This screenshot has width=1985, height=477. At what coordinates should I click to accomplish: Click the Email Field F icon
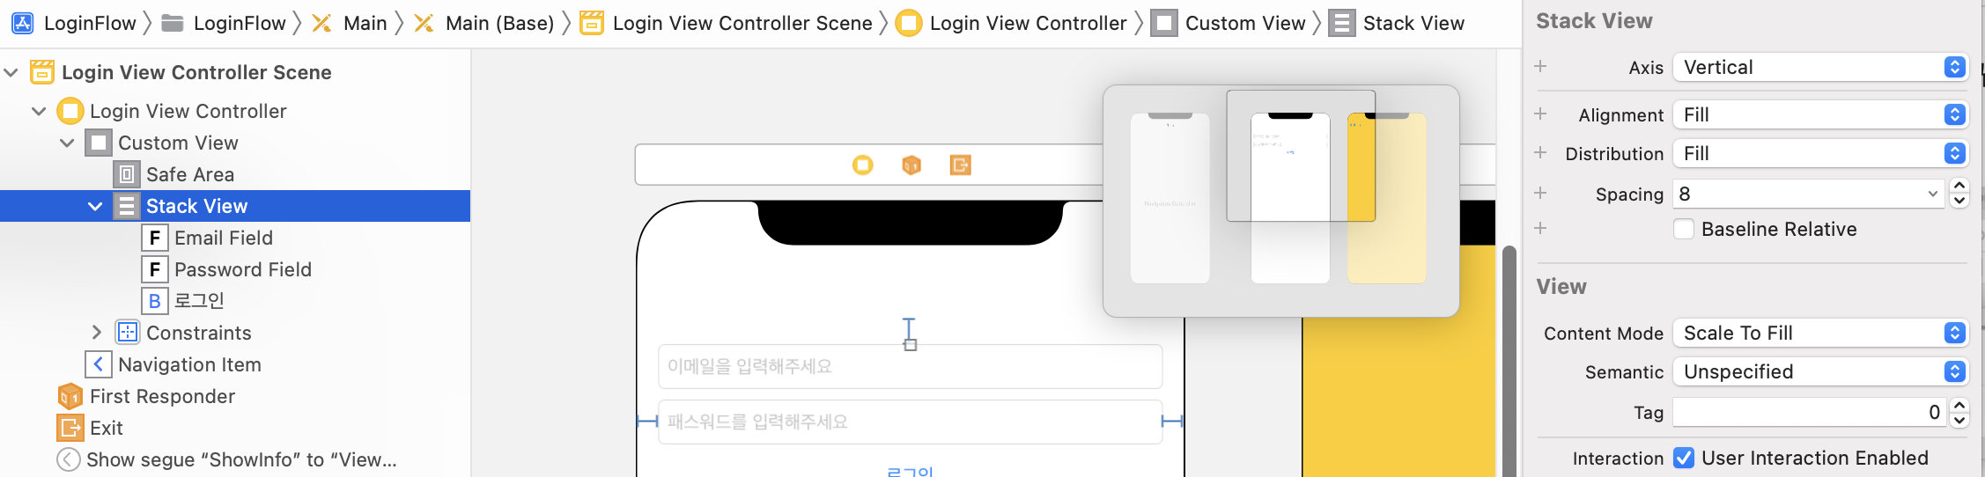(x=155, y=238)
